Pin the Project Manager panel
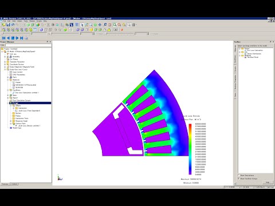 point(48,42)
